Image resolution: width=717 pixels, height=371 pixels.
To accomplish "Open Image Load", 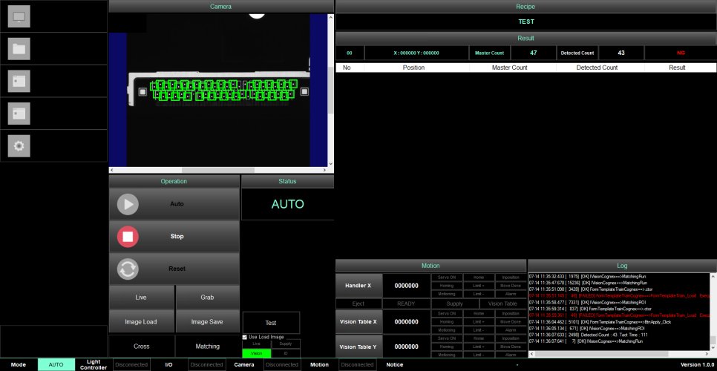I will (141, 321).
